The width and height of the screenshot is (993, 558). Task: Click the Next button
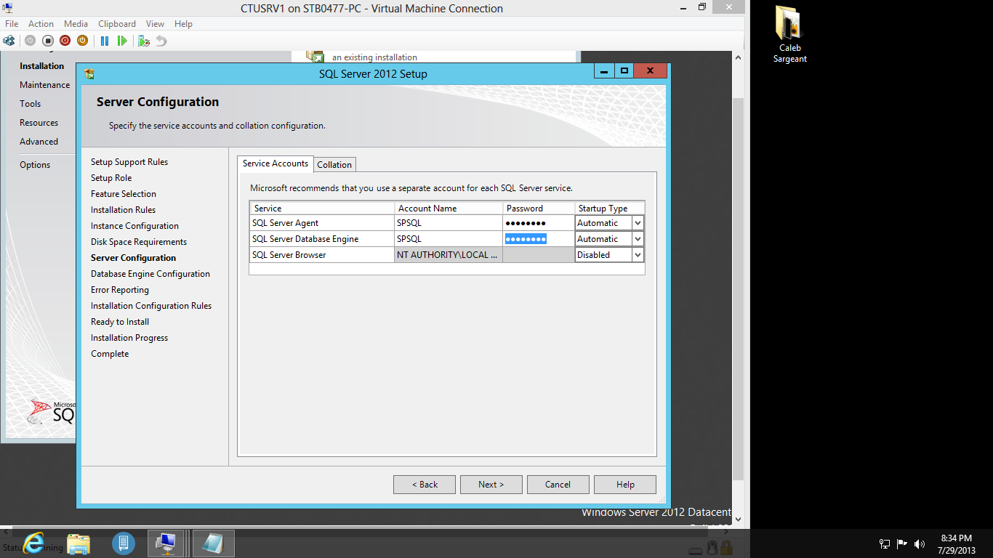(x=491, y=485)
